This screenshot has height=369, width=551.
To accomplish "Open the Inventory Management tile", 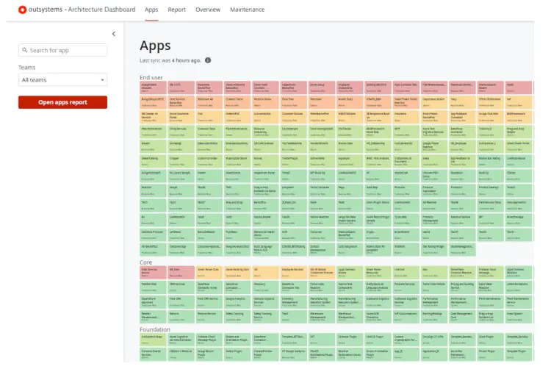I will pos(293,302).
